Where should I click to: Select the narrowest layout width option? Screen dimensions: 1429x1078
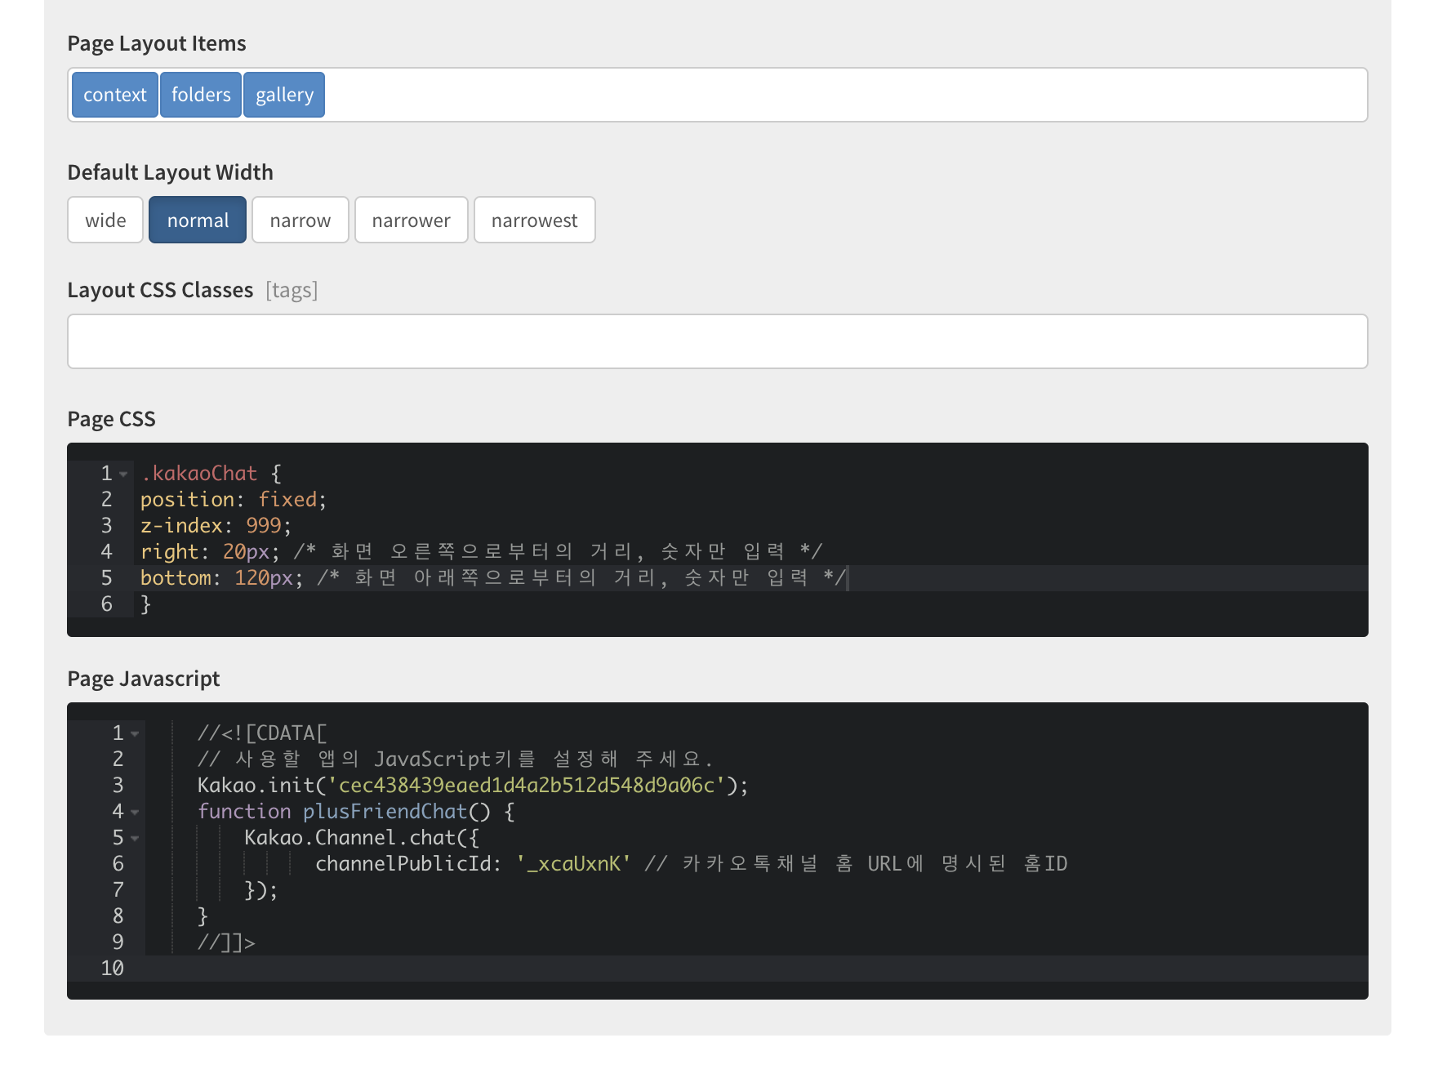click(535, 220)
